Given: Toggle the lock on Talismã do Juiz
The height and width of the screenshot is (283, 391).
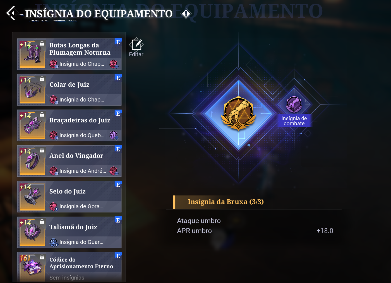Looking at the screenshot, I should pyautogui.click(x=42, y=221).
